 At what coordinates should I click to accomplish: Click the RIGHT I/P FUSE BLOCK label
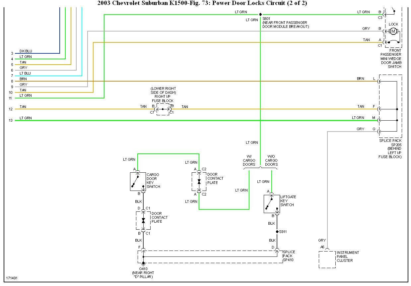(x=163, y=99)
